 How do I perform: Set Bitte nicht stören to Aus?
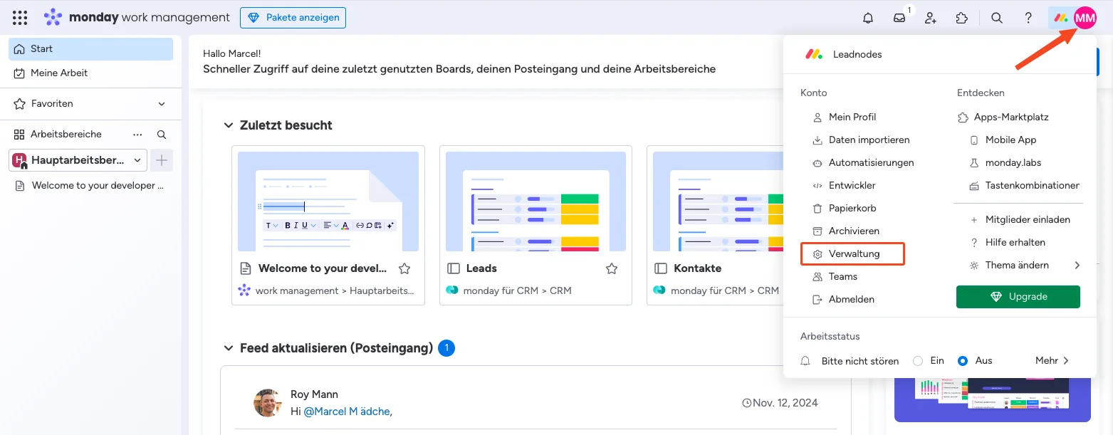[963, 361]
